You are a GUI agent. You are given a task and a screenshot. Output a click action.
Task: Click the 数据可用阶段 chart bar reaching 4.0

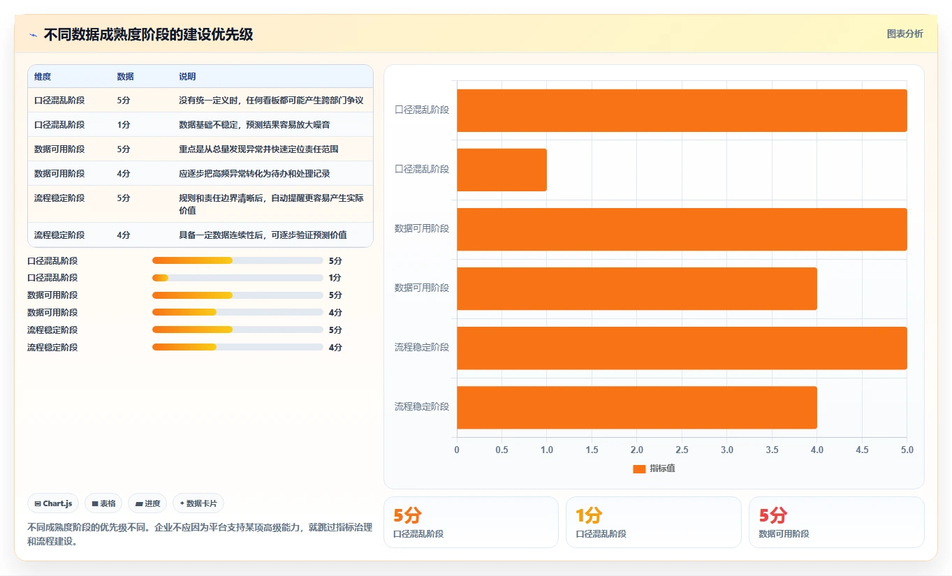(x=637, y=288)
